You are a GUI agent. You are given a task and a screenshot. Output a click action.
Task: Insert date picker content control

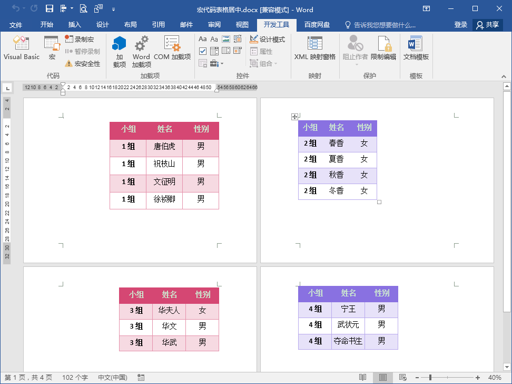click(x=238, y=51)
